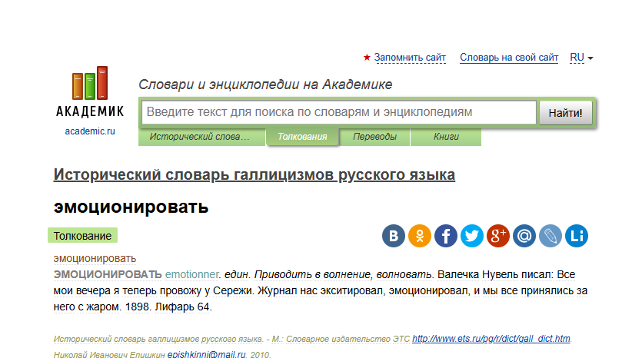The width and height of the screenshot is (632, 358).
Task: Click the emotionner French word link
Action: tap(192, 274)
